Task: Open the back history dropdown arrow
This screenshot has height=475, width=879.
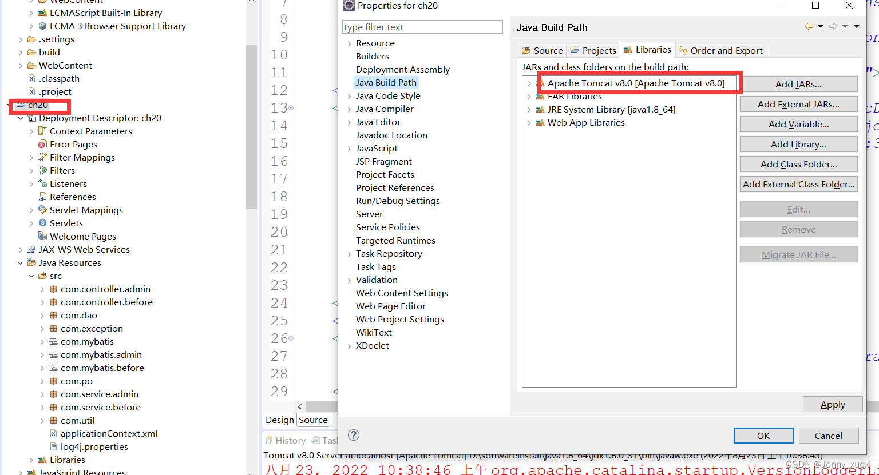Action: coord(821,27)
